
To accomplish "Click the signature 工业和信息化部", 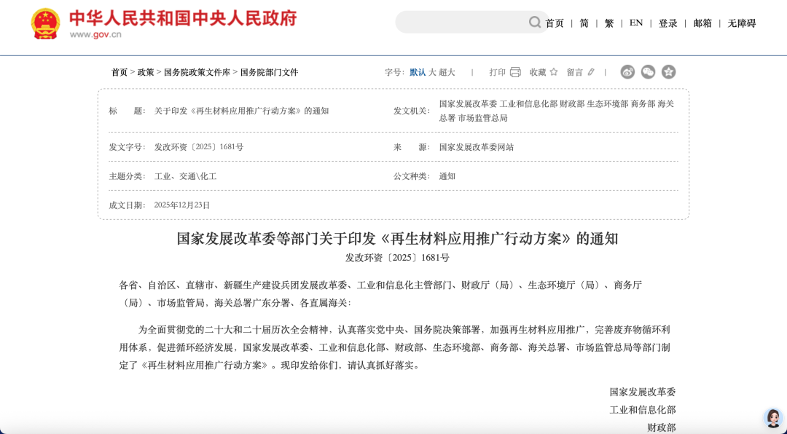I will tap(643, 410).
